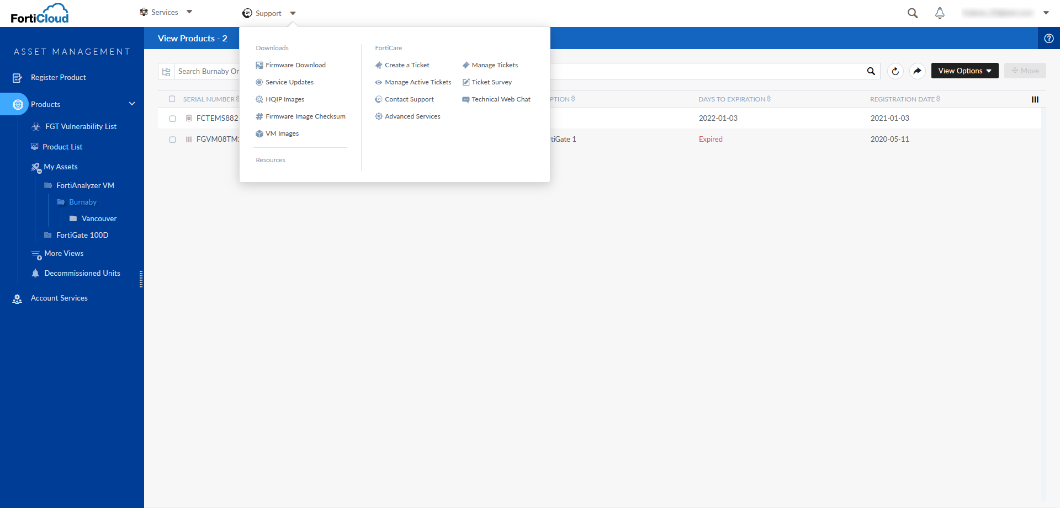
Task: Open the user account dropdown arrow
Action: [x=1046, y=13]
